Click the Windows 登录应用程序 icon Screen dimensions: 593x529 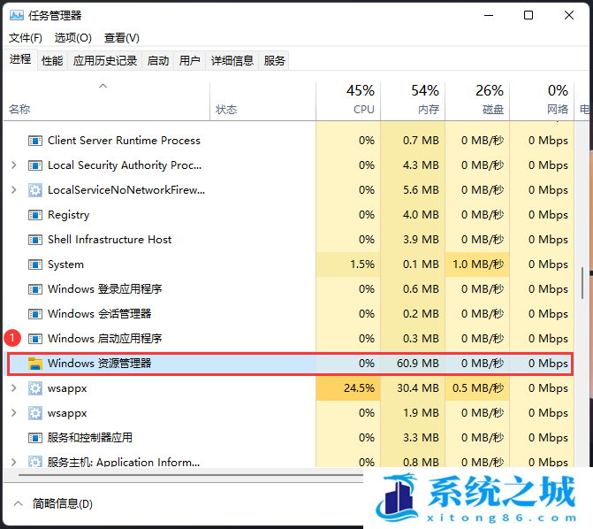[35, 289]
